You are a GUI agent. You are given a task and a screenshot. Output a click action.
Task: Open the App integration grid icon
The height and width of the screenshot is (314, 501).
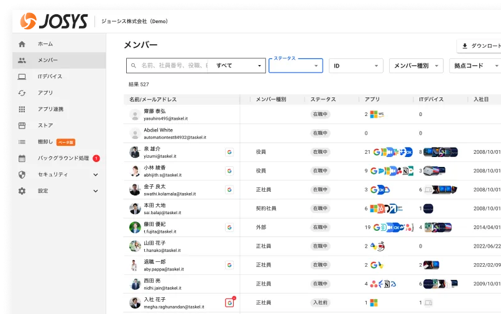22,109
